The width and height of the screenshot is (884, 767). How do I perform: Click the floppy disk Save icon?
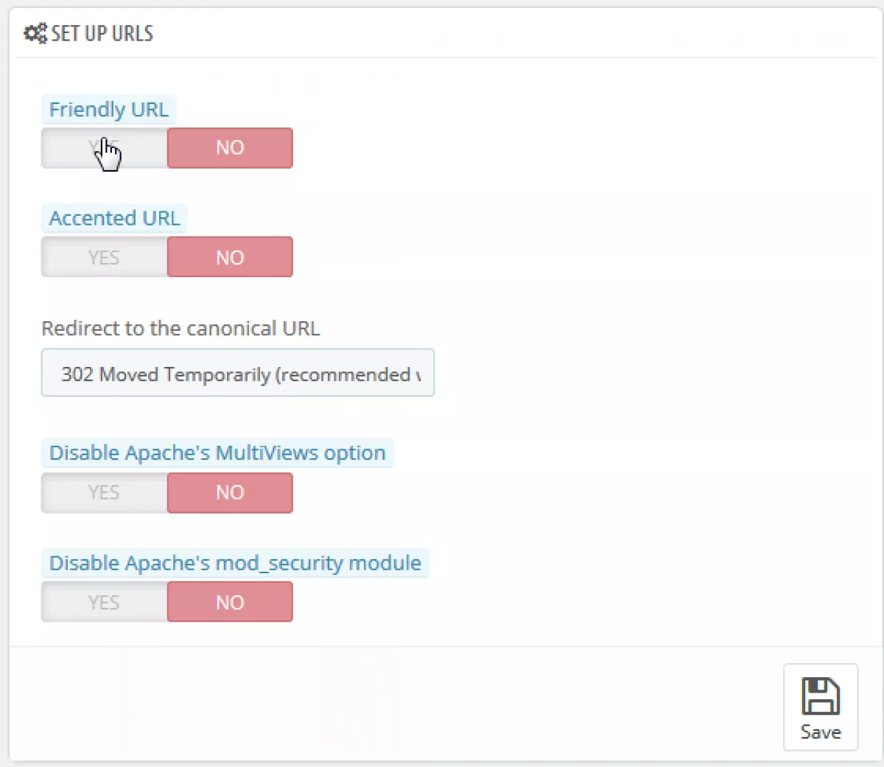click(821, 696)
